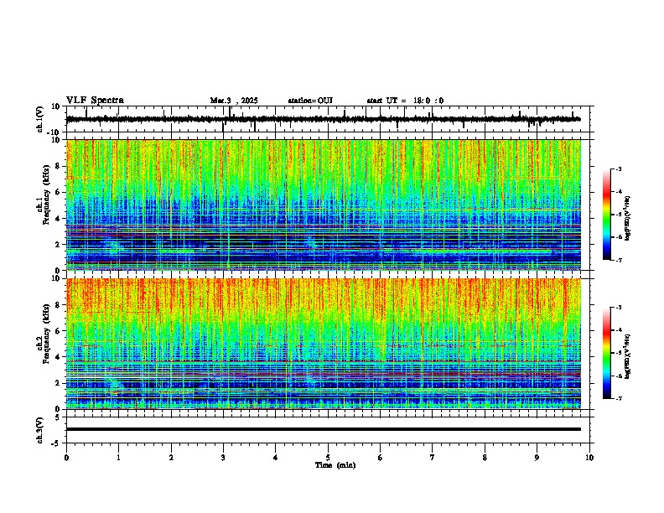Click the thick black ch.3 signal line

[324, 429]
